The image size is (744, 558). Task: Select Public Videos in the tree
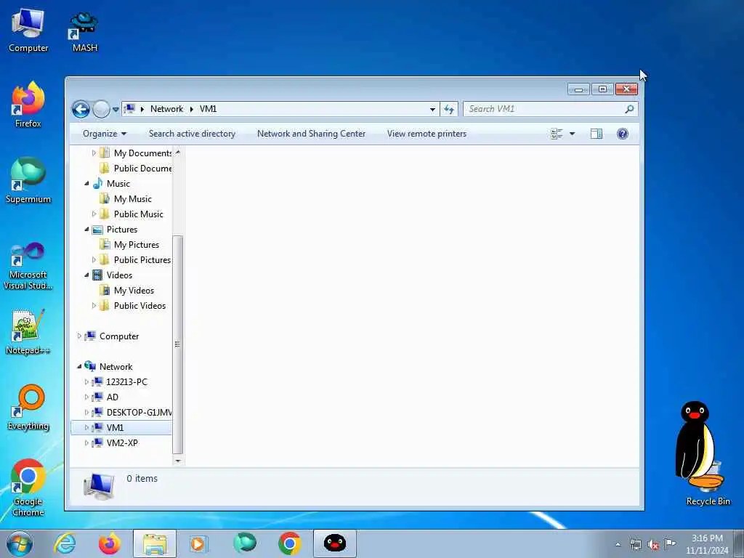139,306
